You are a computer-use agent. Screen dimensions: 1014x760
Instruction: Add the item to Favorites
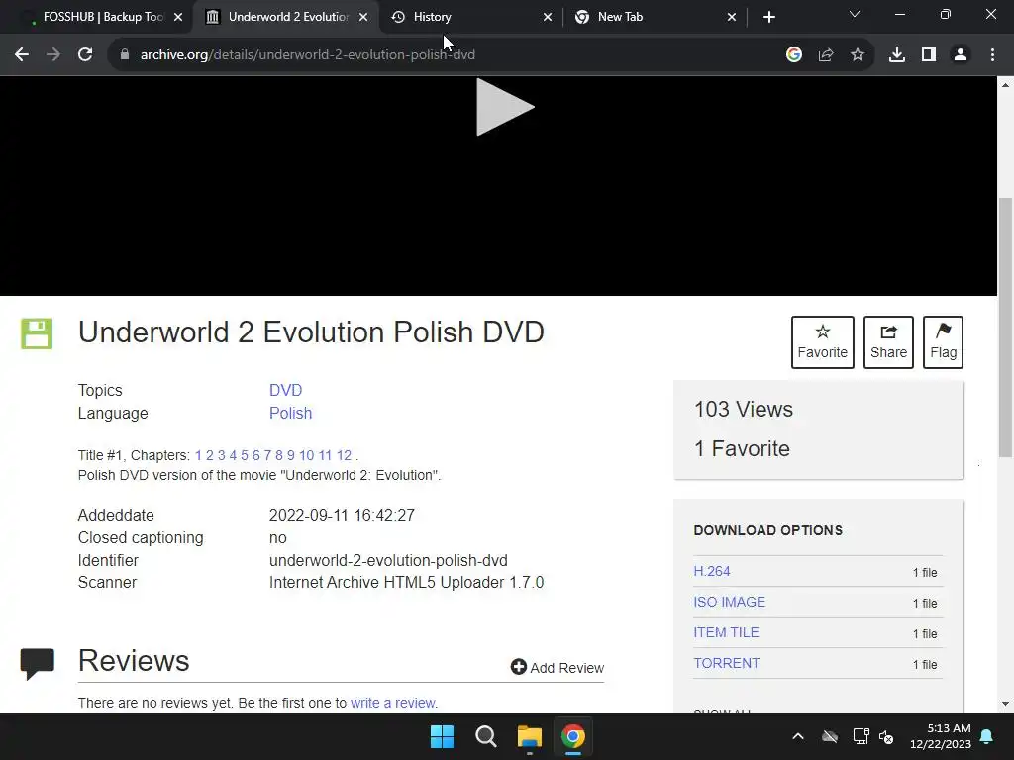(823, 341)
